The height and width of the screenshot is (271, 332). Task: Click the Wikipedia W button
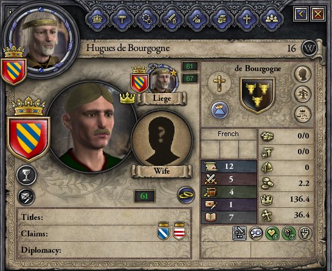[310, 48]
